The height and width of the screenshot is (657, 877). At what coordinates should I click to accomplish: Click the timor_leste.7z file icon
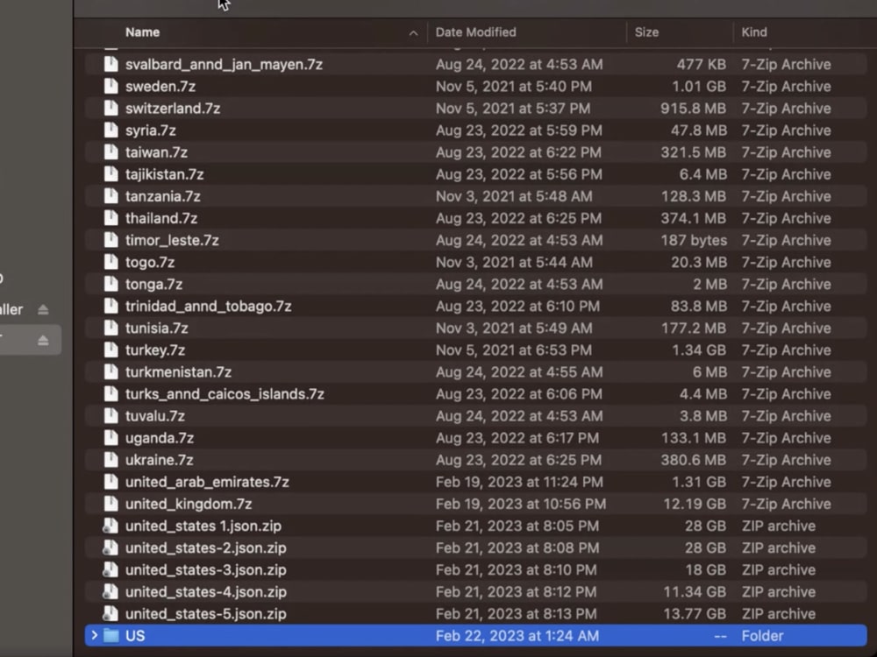pos(111,240)
